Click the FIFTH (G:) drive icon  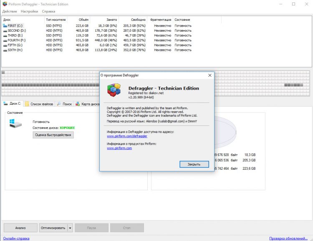[5, 45]
